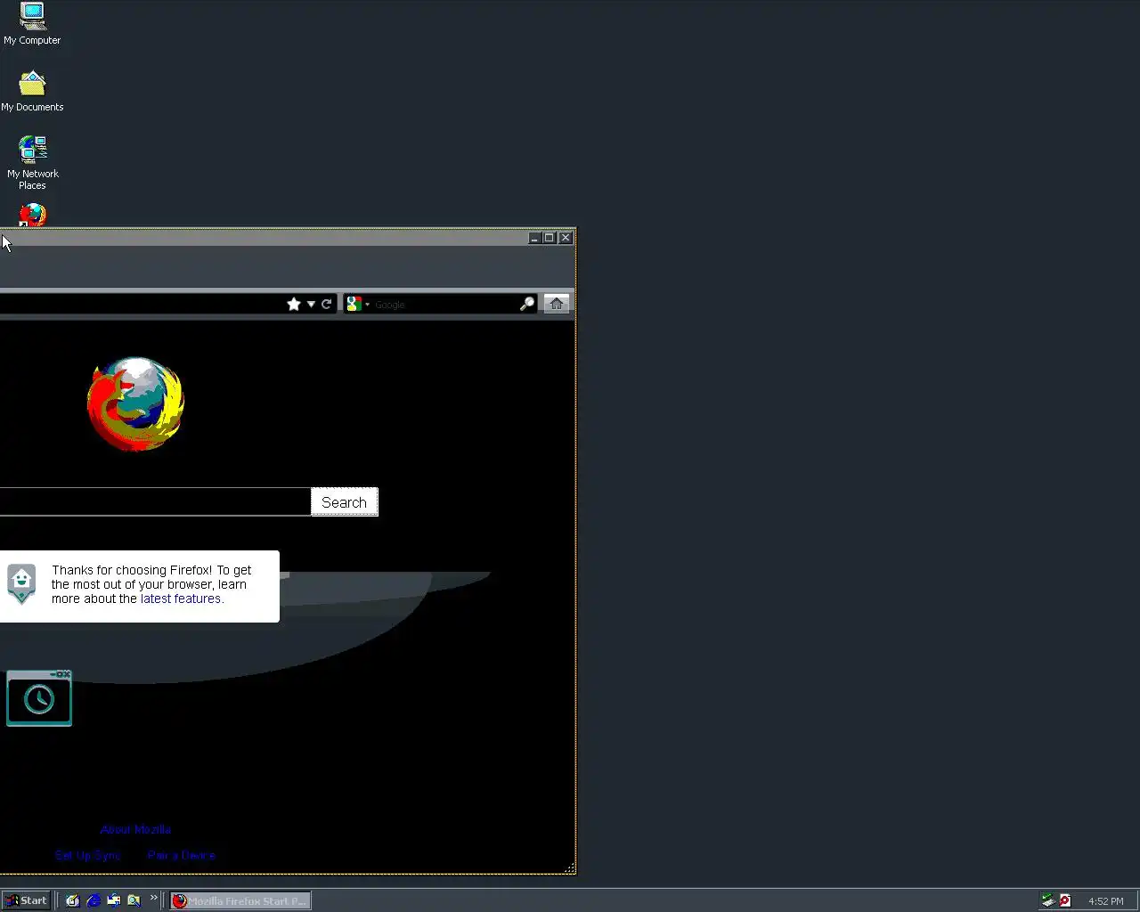Click the green system tray icon

point(1047,900)
